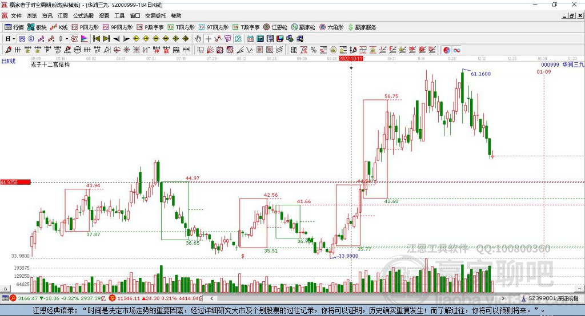The height and width of the screenshot is (316, 585).
Task: Open the 浏览 menu
Action: (x=32, y=15)
